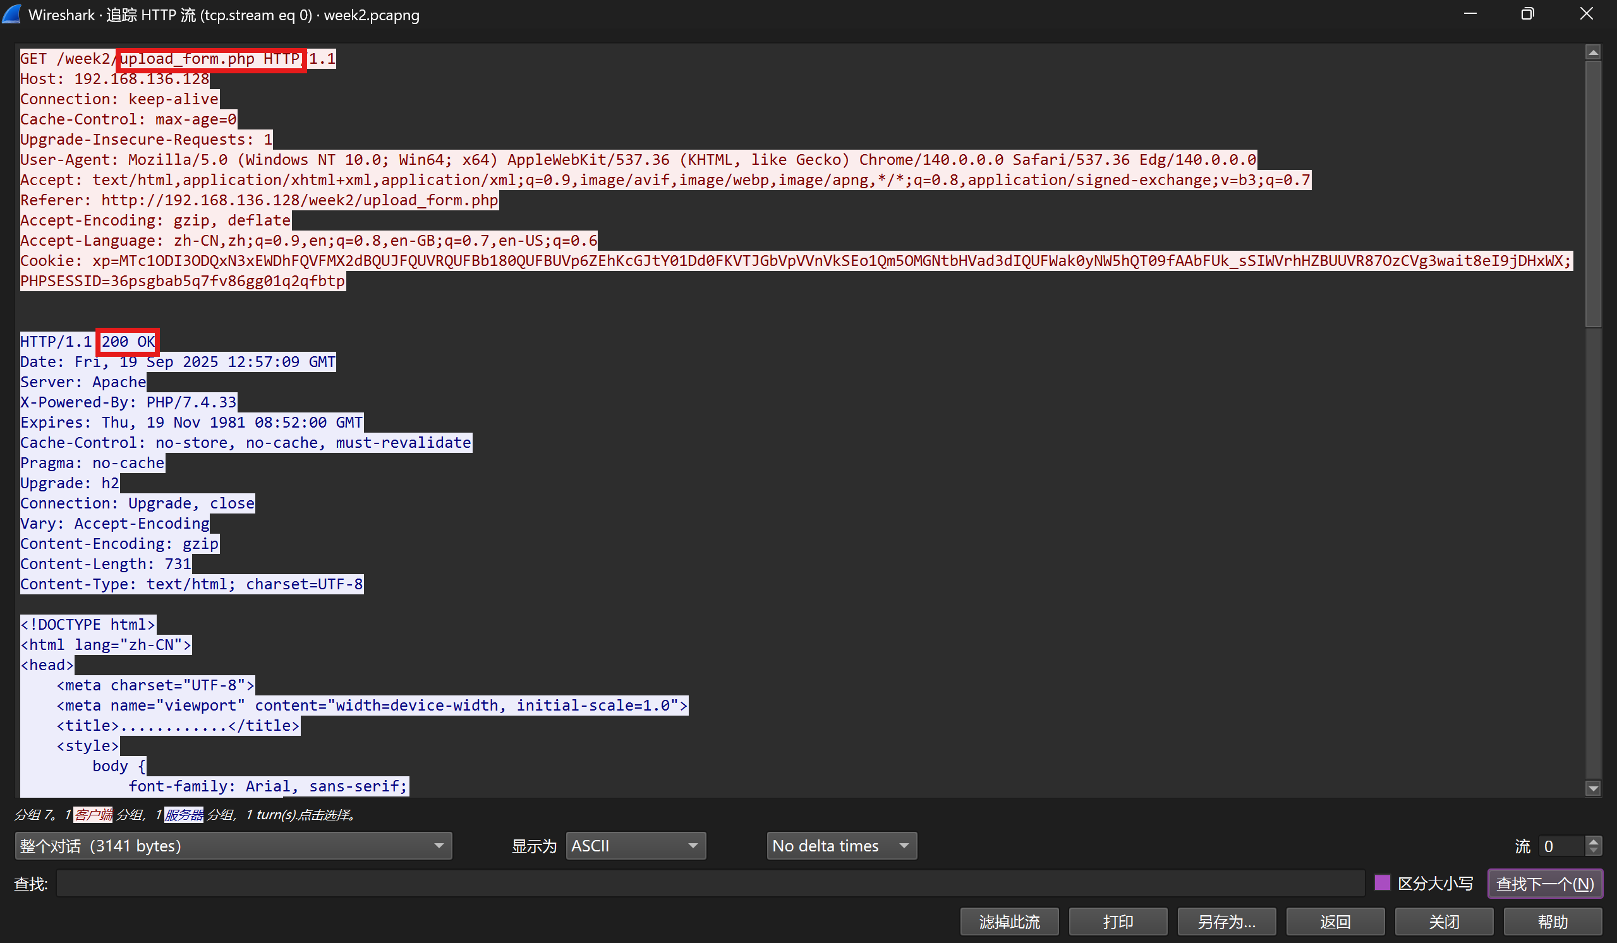Click the meta viewport line
The image size is (1617, 943).
(372, 705)
